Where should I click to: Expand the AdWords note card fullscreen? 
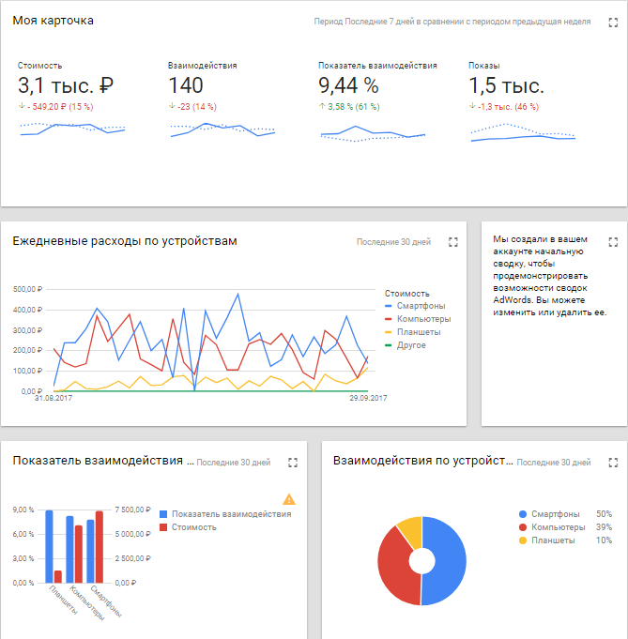[x=613, y=242]
